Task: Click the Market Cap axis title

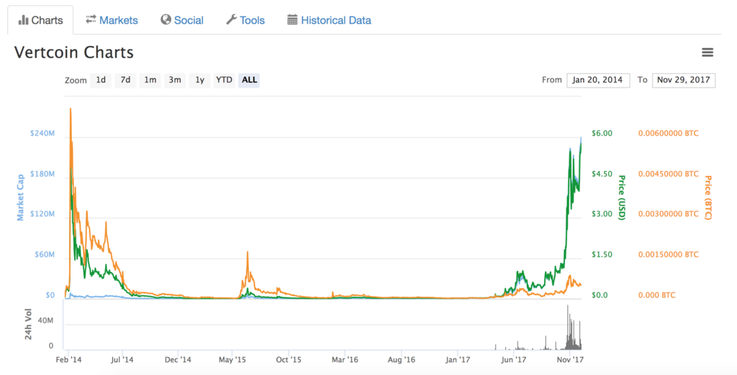Action: click(20, 198)
